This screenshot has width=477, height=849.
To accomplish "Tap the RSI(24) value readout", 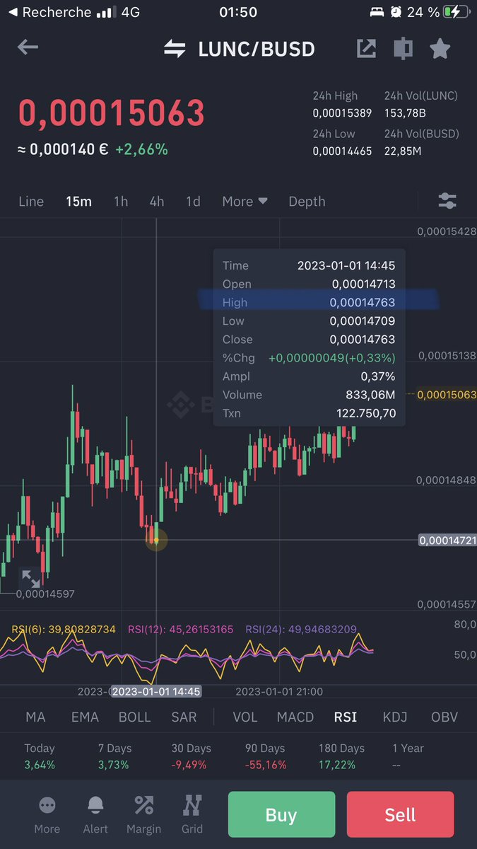I will [301, 629].
